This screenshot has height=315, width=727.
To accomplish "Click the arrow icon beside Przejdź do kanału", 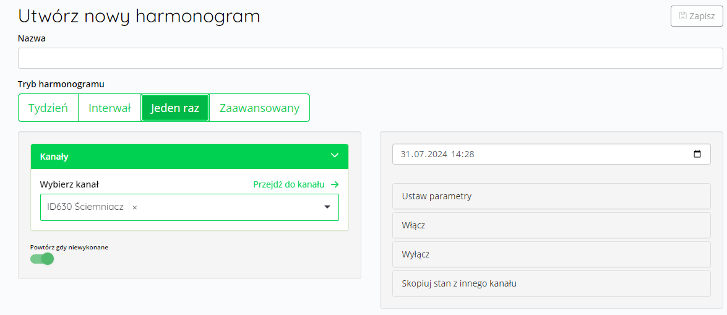I will pyautogui.click(x=335, y=184).
